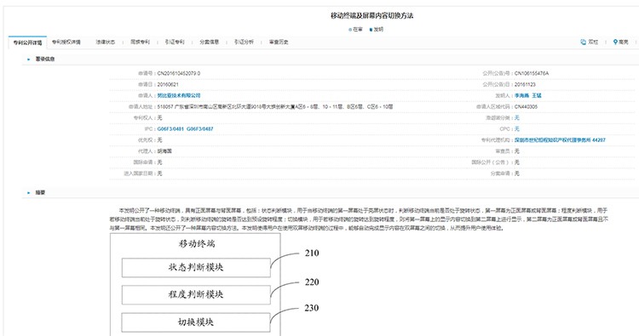This screenshot has width=639, height=336.
Task: Click publication date 20161123
Action: click(525, 84)
